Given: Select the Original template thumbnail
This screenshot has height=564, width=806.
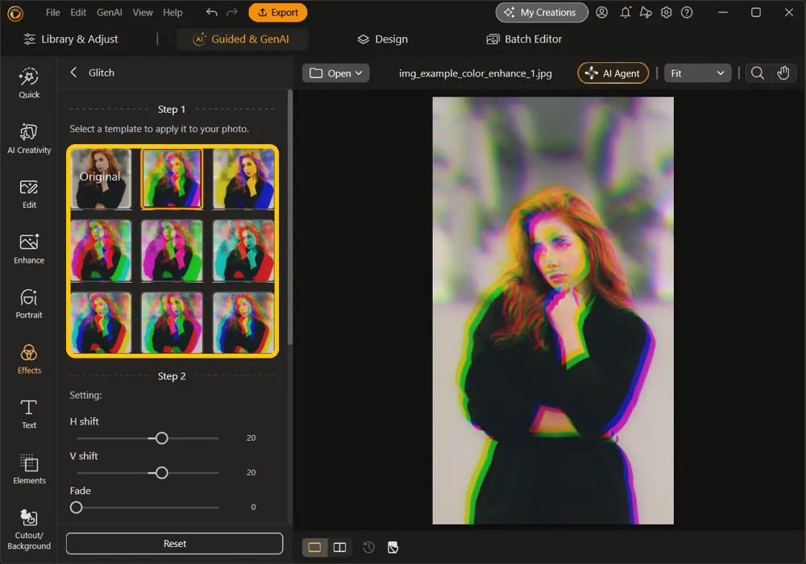Looking at the screenshot, I should point(102,179).
